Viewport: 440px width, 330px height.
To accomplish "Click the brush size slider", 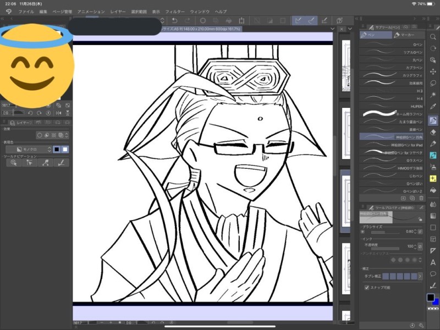I will click(384, 232).
